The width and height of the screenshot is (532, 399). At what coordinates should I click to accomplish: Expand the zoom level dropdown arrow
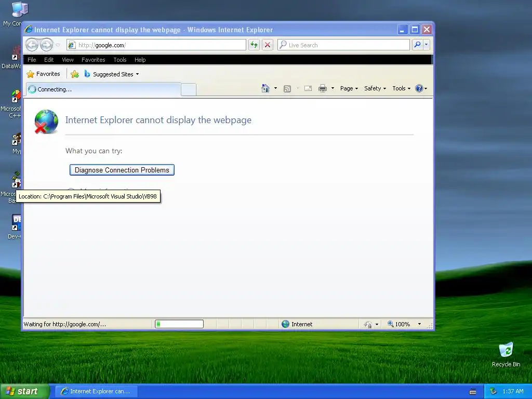(419, 324)
